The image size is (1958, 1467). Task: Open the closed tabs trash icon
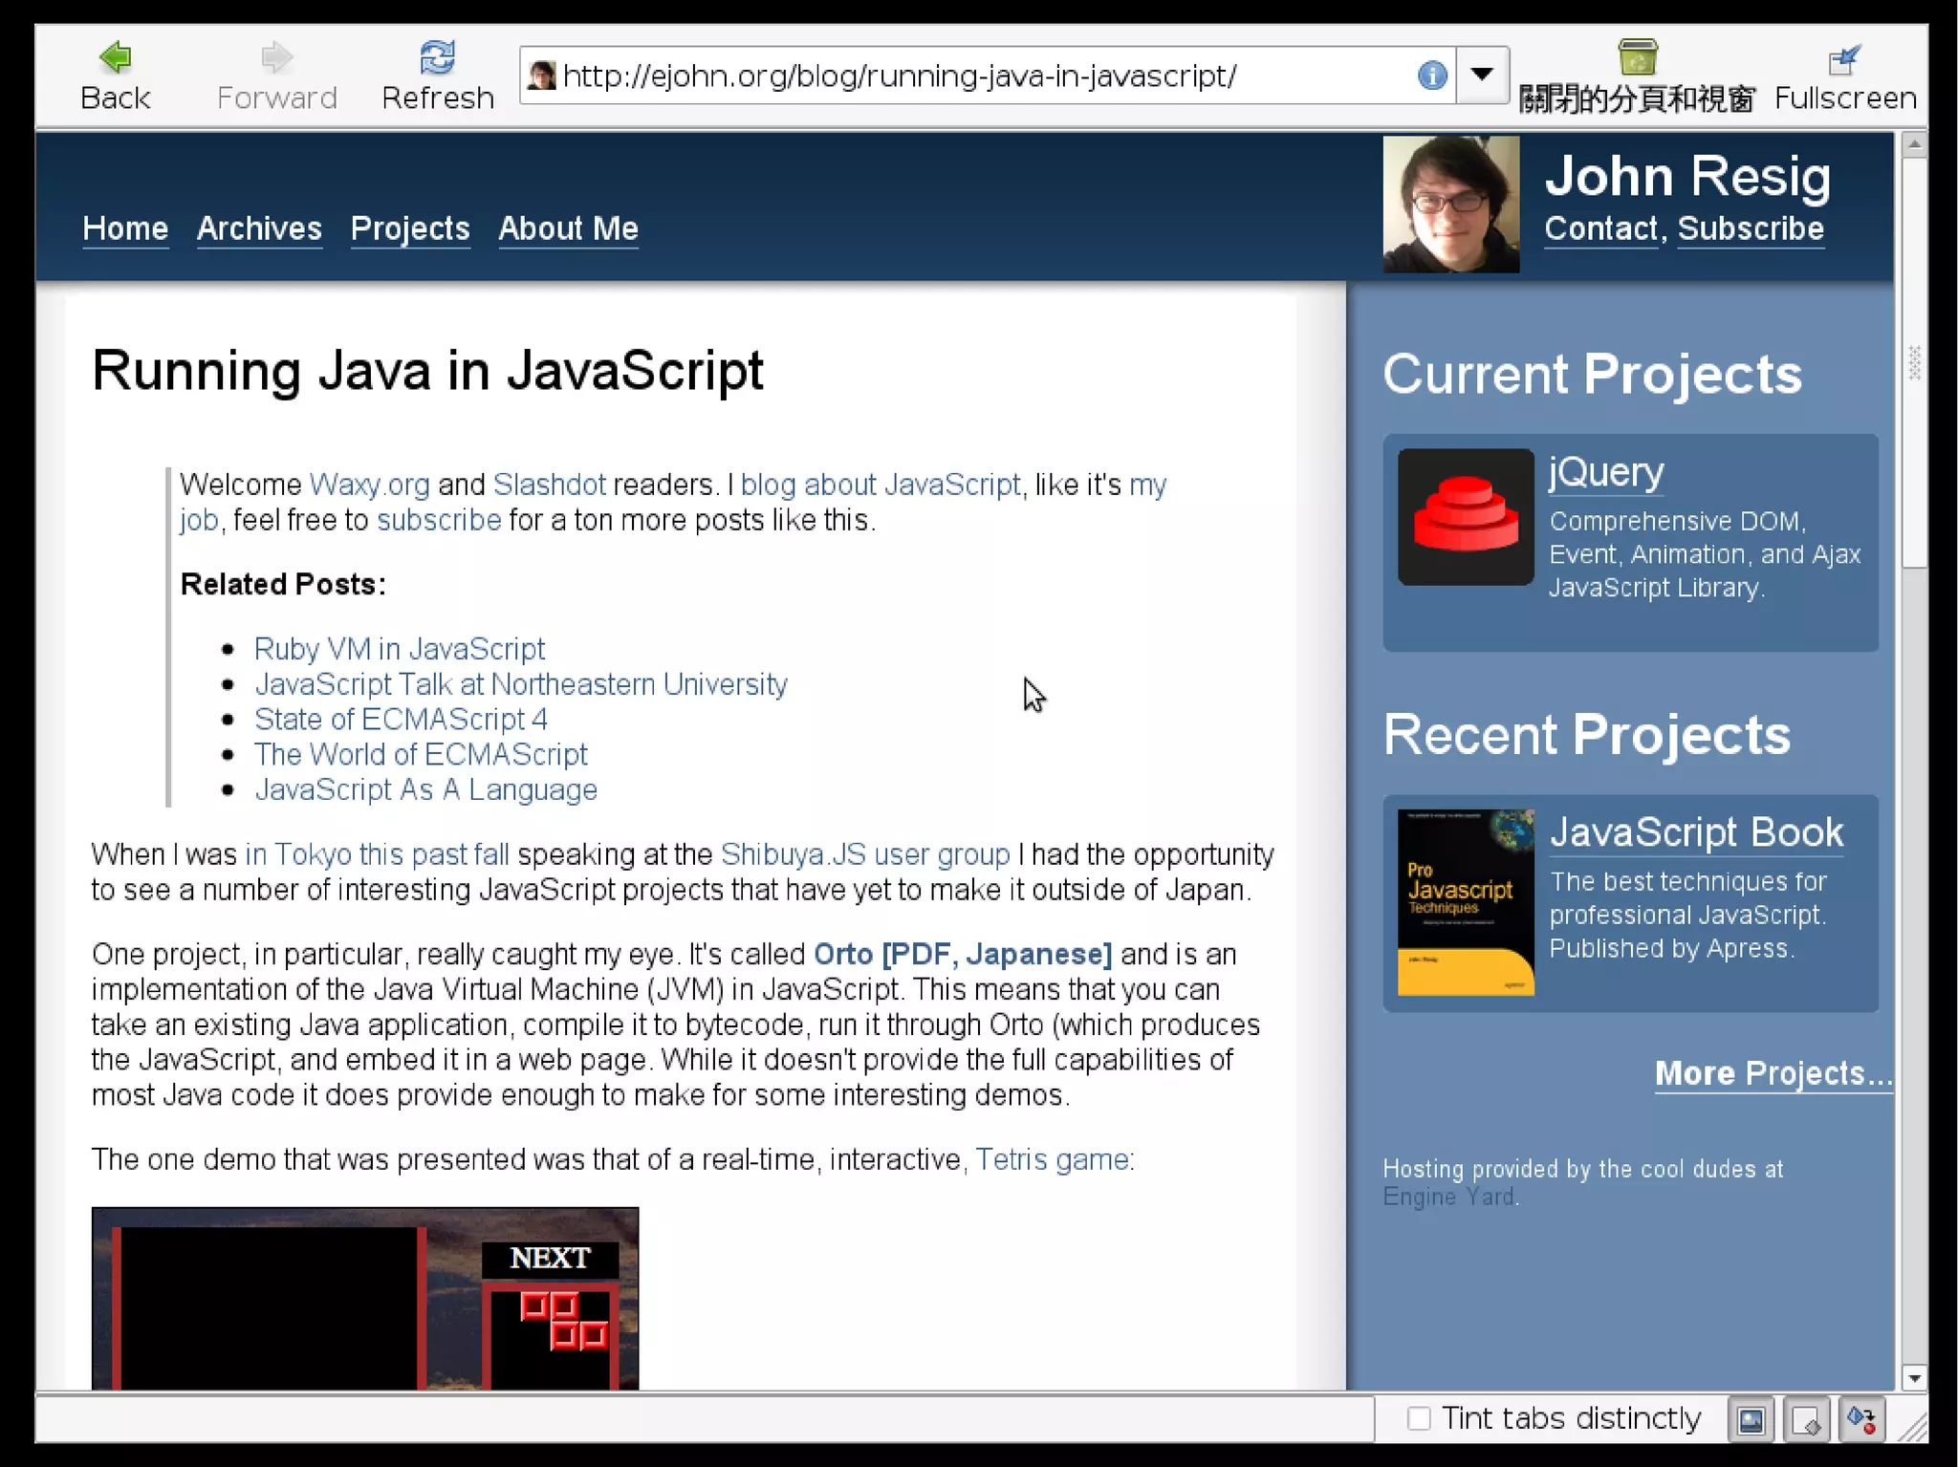point(1637,58)
